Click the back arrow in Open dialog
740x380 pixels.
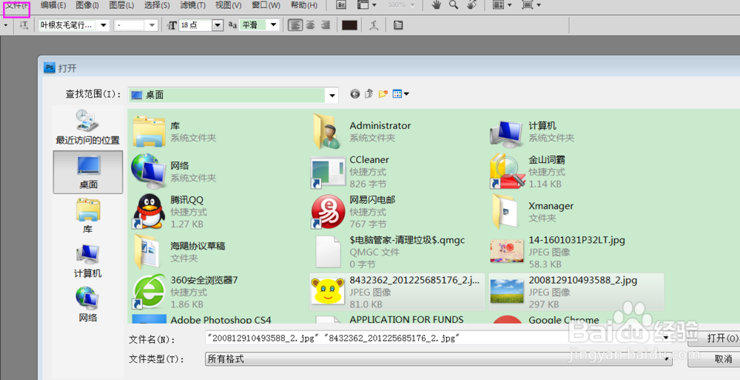pos(355,94)
